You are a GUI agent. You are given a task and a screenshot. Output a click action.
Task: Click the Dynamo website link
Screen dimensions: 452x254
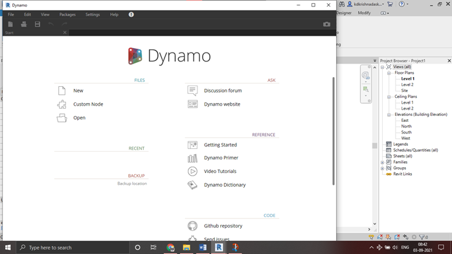[x=222, y=104]
